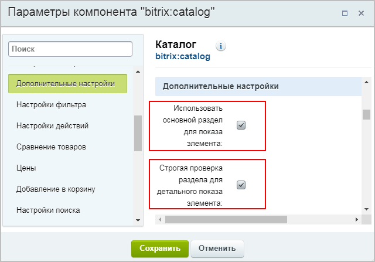Click the section list scrollbar thumb

coord(138,133)
